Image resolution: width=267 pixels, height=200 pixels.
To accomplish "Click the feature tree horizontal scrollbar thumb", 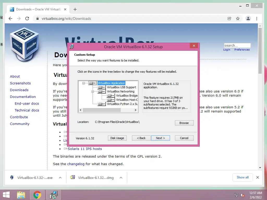I will click(x=102, y=110).
